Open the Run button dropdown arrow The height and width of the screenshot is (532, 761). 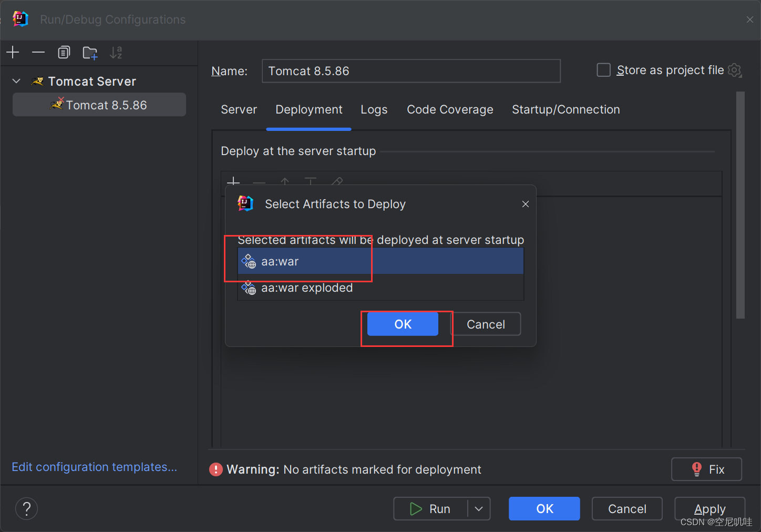point(478,508)
